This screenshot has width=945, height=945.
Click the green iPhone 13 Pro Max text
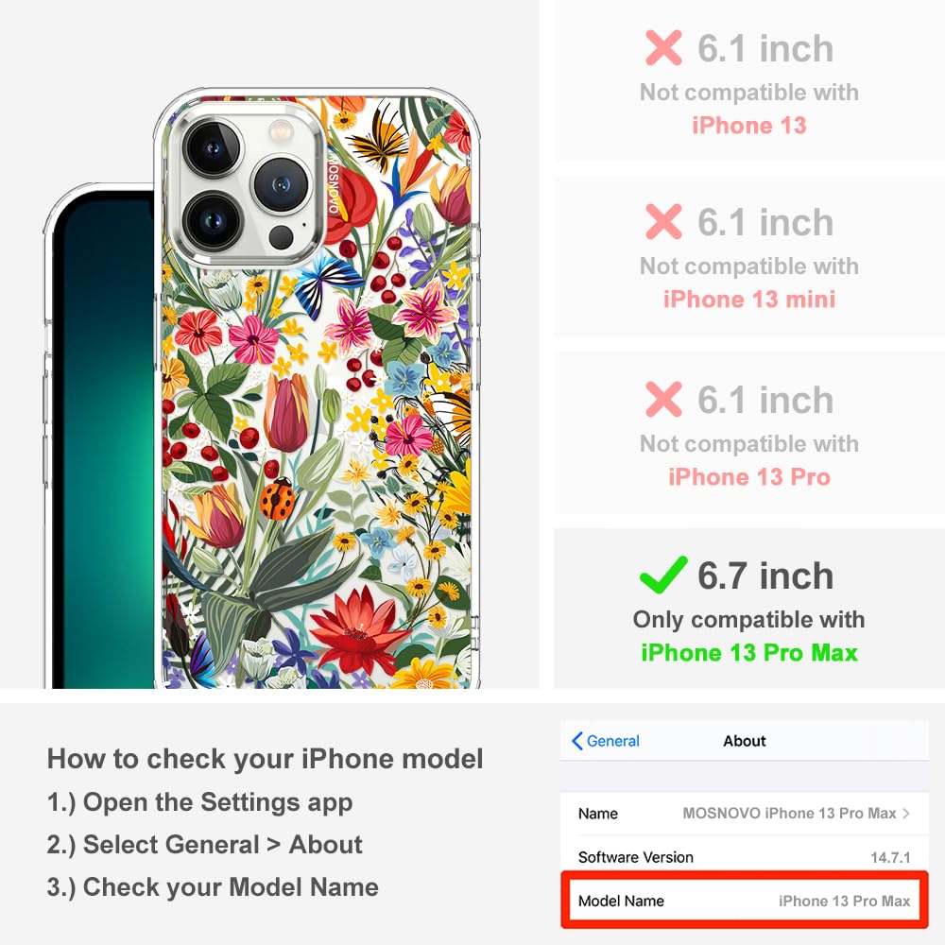point(749,653)
